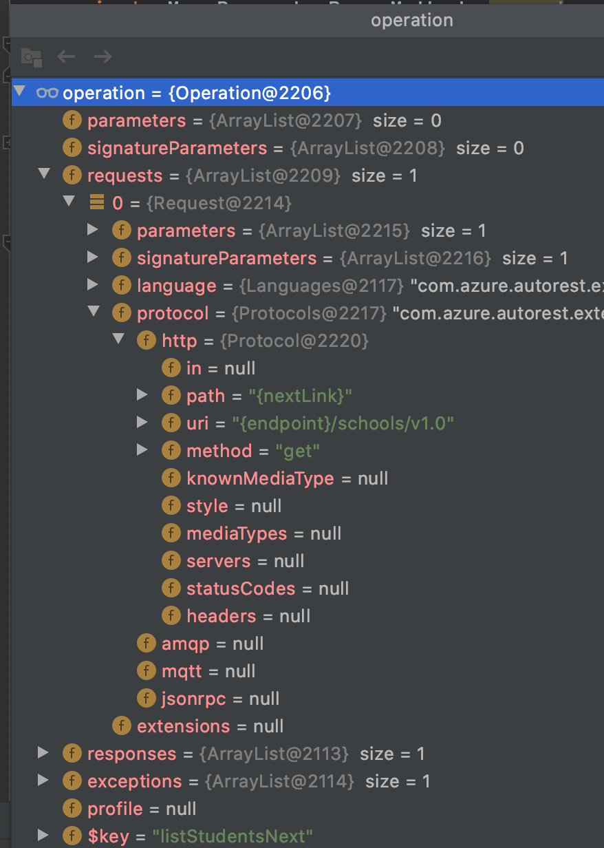This screenshot has height=848, width=604.
Task: Click the field icon next to parameters
Action: click(72, 120)
